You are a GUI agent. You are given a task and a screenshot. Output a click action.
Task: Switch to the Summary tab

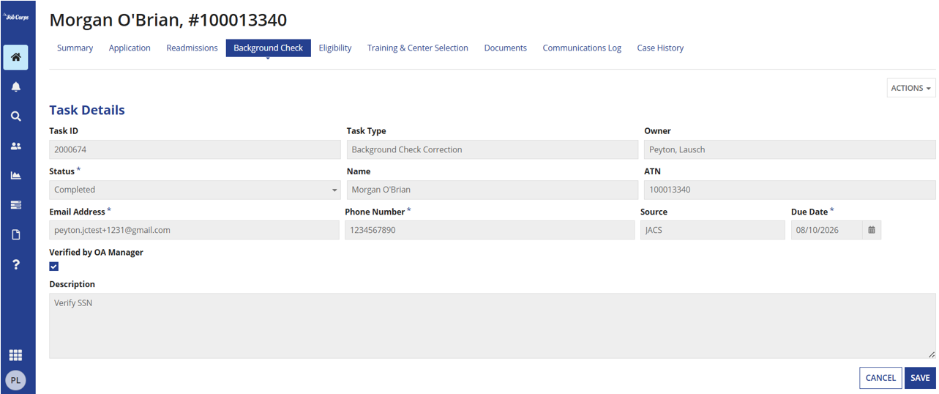pyautogui.click(x=75, y=48)
